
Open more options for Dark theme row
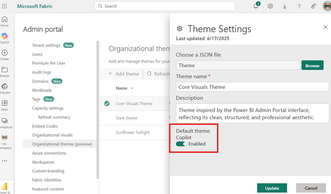[169, 117]
